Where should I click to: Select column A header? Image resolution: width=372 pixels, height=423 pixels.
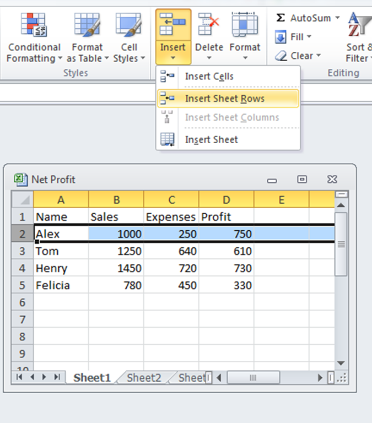click(61, 199)
